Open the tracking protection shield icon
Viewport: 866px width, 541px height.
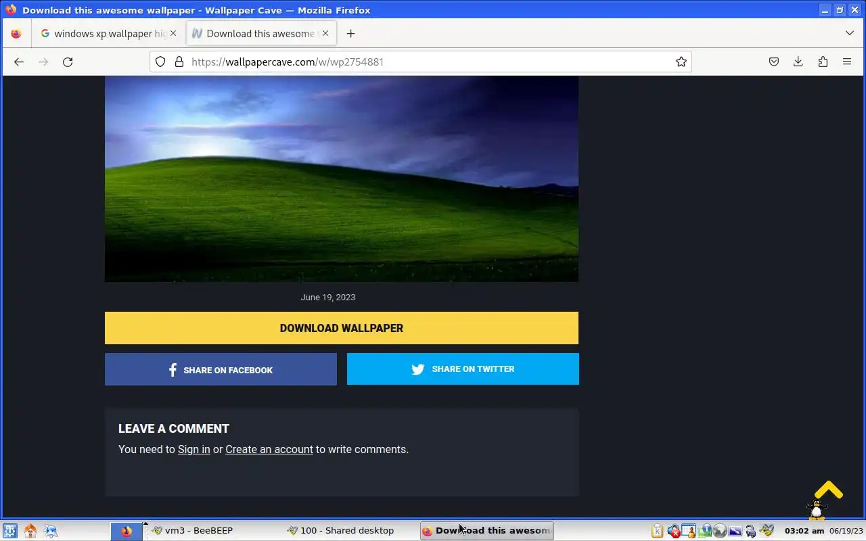160,62
